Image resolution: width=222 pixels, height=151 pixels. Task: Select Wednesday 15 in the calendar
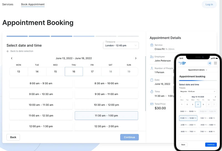coord(55,71)
